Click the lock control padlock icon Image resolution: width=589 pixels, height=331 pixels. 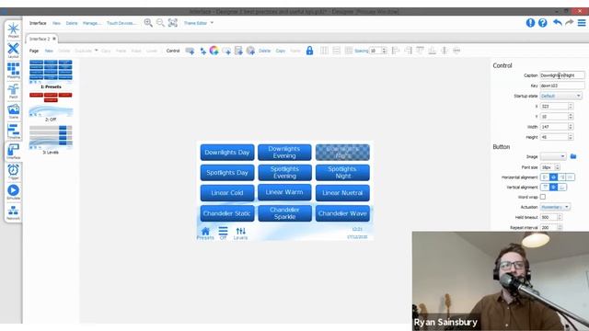point(309,51)
